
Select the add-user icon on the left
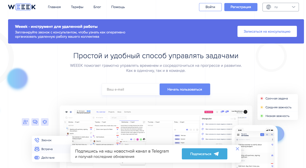(x=25, y=122)
